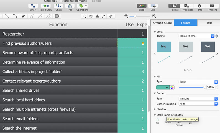Open the Border type No Line dropdown

pyautogui.click(x=198, y=99)
